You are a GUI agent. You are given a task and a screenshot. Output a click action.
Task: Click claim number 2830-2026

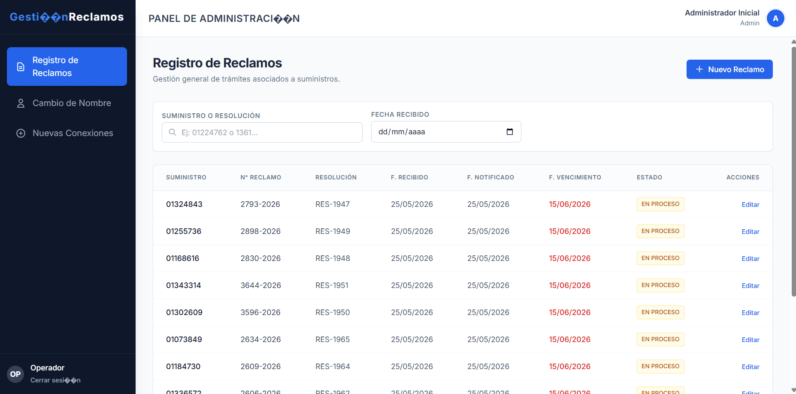pyautogui.click(x=260, y=258)
